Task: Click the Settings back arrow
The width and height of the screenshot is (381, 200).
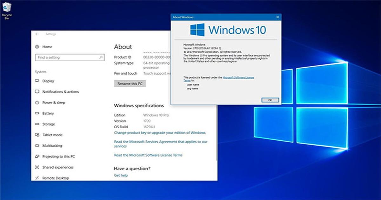Action: click(x=37, y=34)
